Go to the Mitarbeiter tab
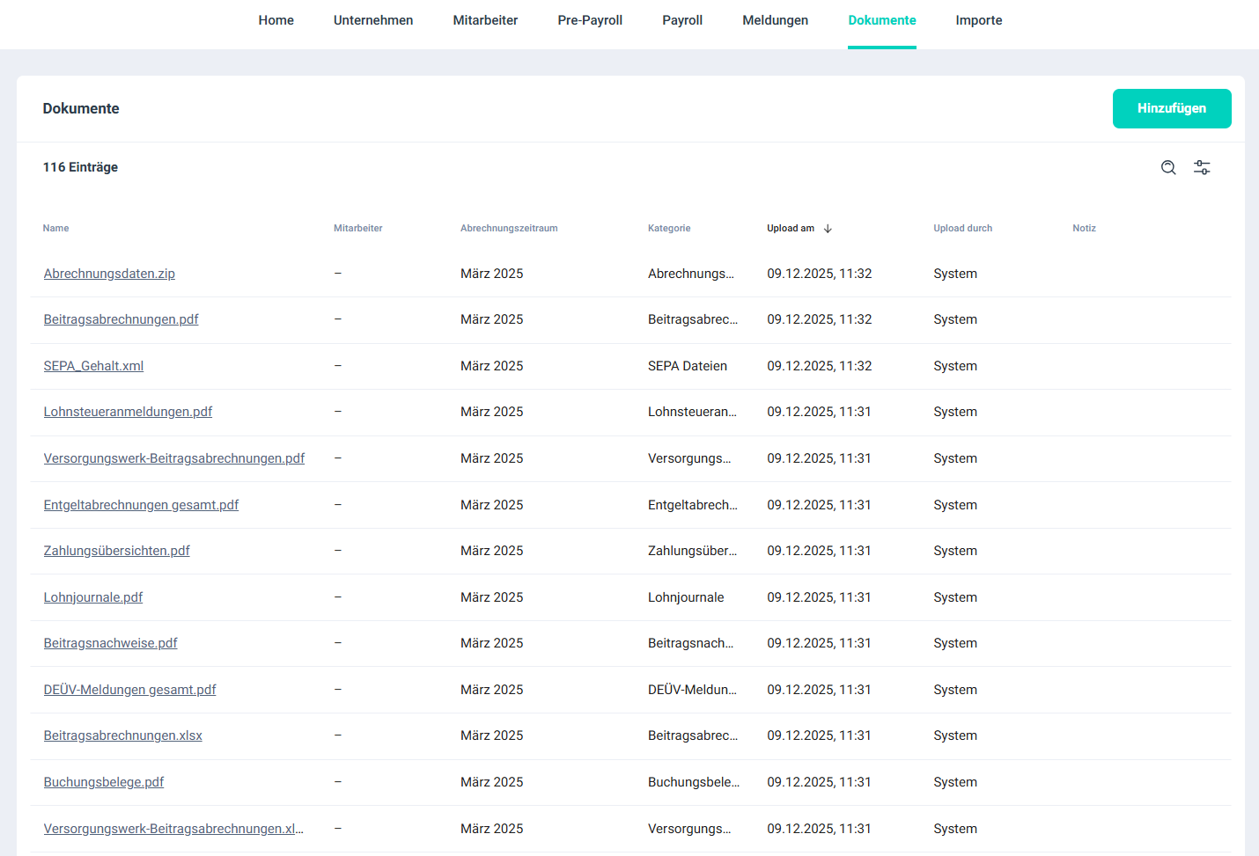This screenshot has height=856, width=1259. pyautogui.click(x=485, y=20)
